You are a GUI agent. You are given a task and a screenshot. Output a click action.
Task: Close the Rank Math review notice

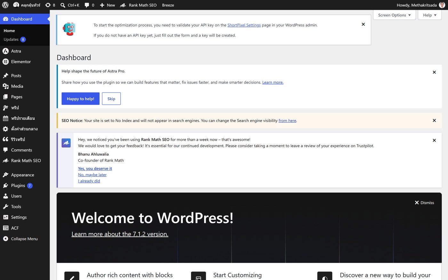tap(434, 140)
